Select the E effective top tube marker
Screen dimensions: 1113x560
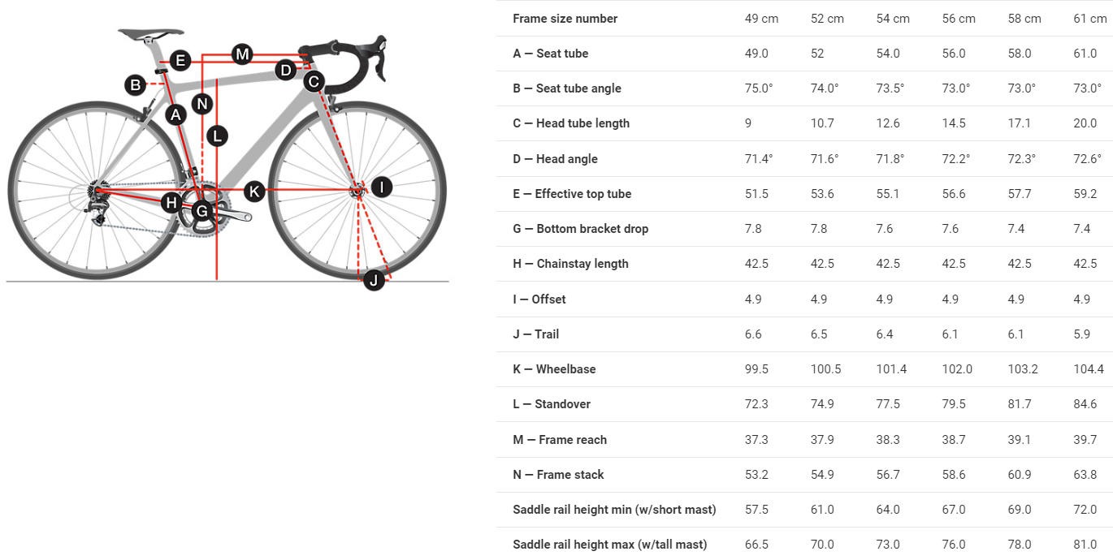[180, 61]
